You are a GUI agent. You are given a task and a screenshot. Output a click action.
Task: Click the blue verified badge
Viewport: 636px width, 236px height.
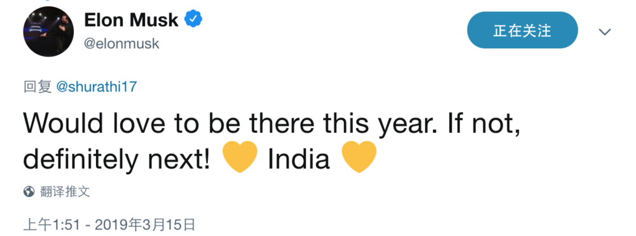click(x=193, y=19)
